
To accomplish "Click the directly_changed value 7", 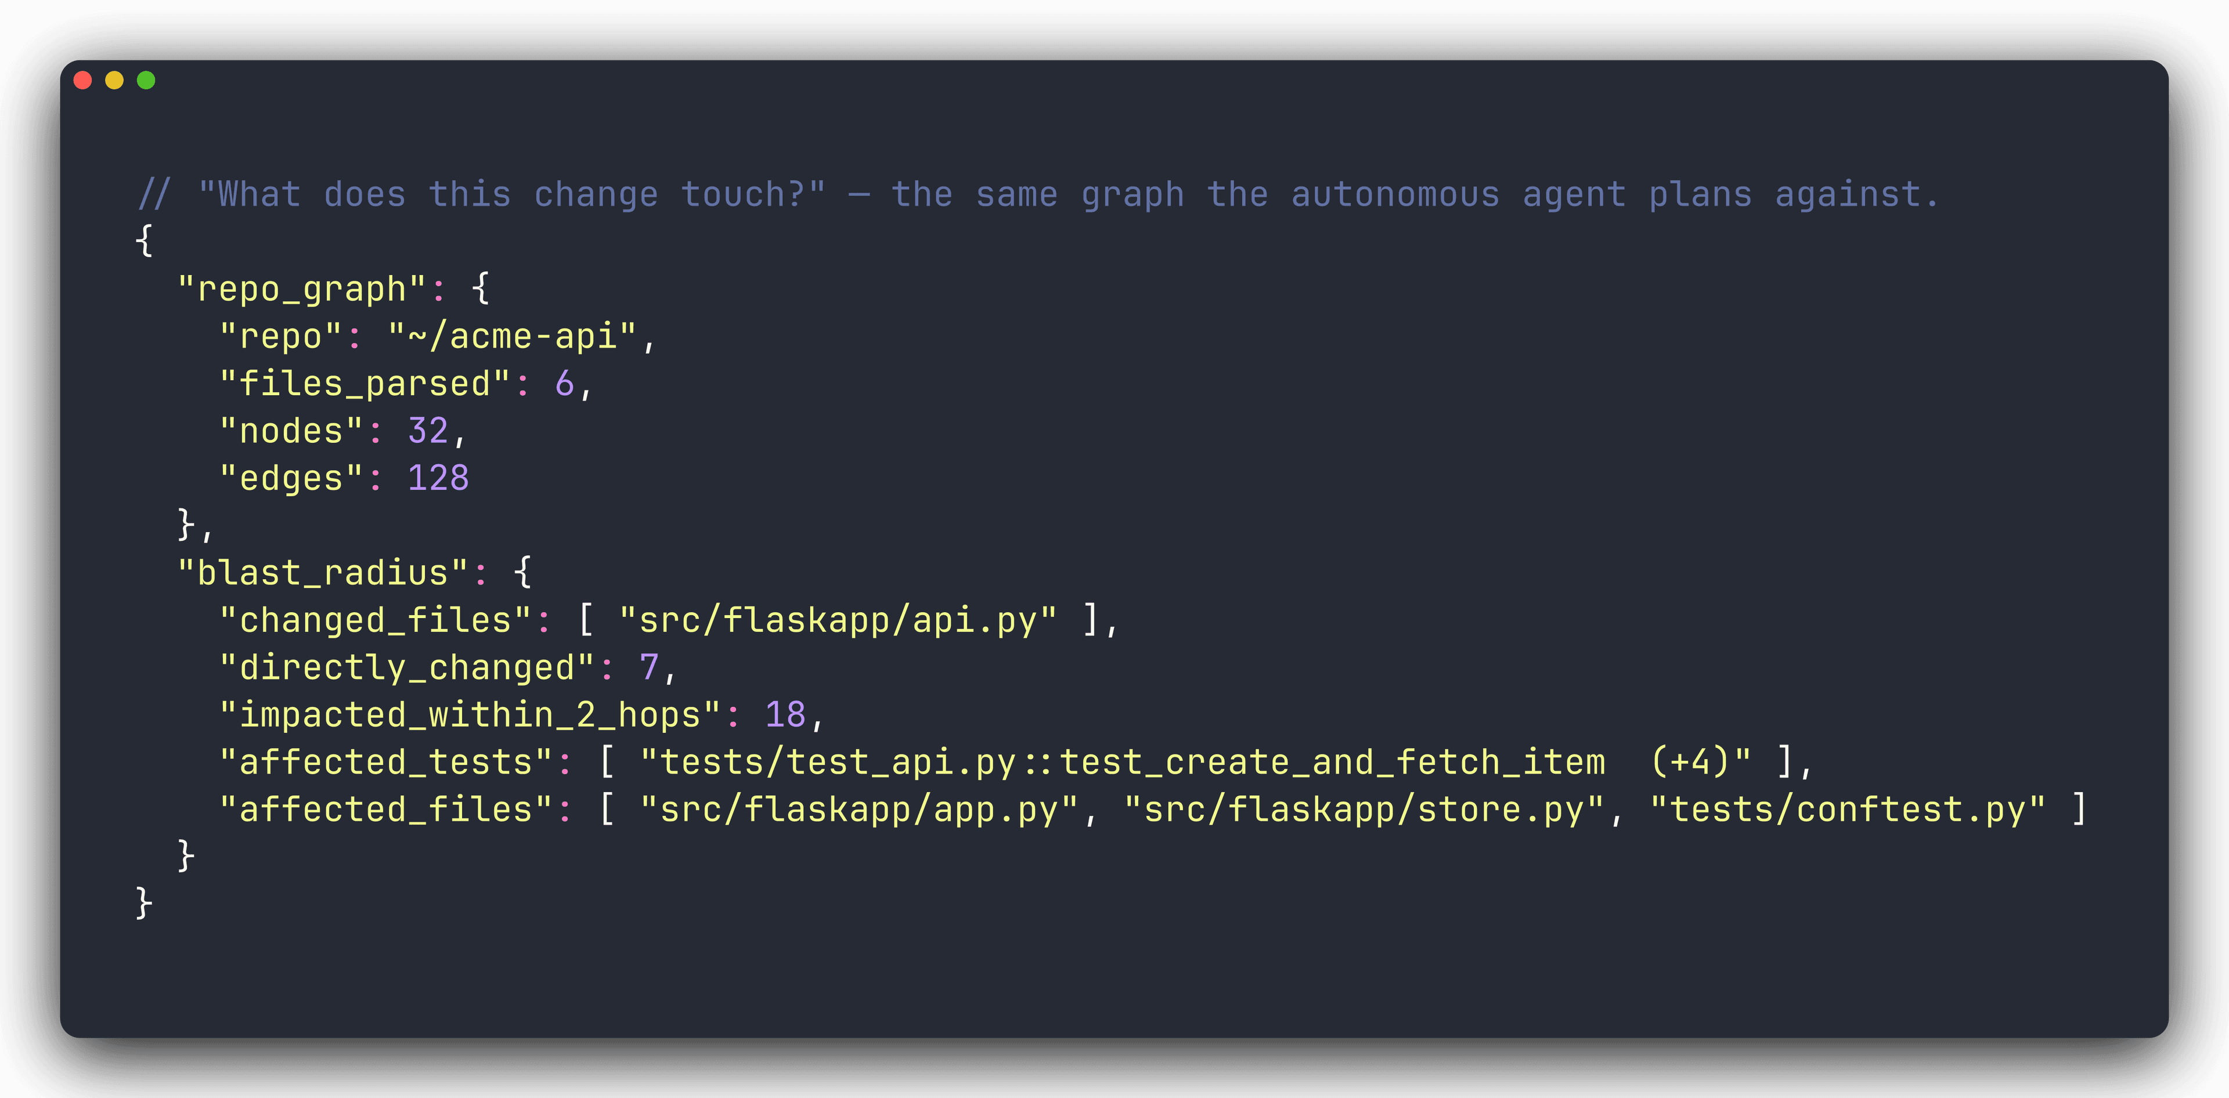I will [649, 667].
